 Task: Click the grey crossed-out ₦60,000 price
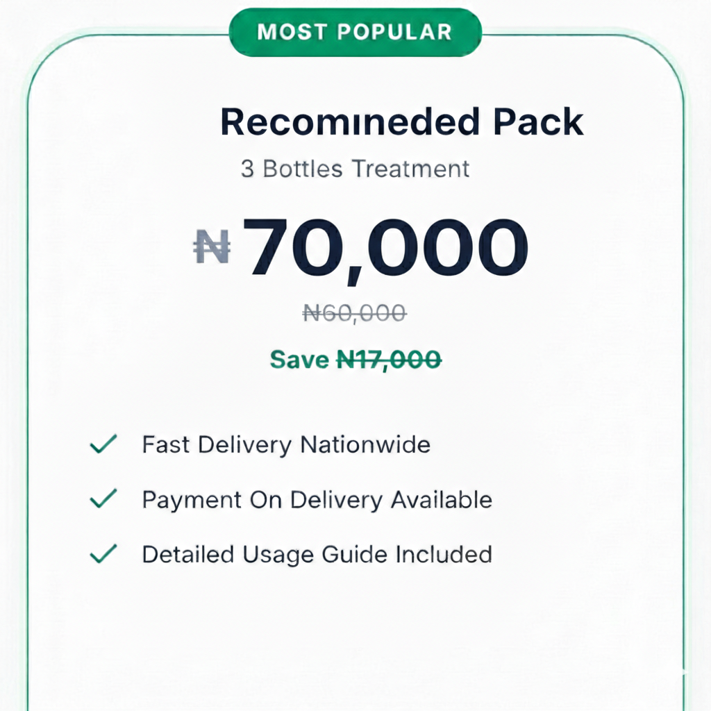tap(355, 314)
